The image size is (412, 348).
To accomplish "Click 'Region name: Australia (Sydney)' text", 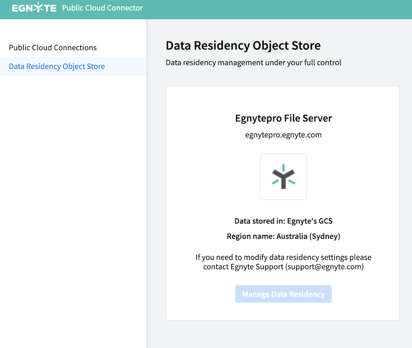I will pyautogui.click(x=283, y=236).
